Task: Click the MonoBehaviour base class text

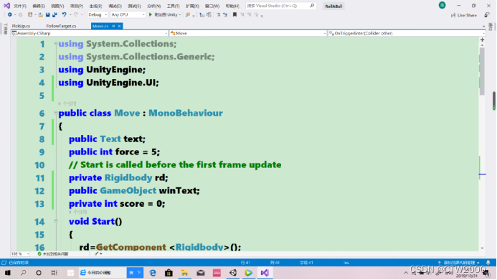Action: pos(186,113)
